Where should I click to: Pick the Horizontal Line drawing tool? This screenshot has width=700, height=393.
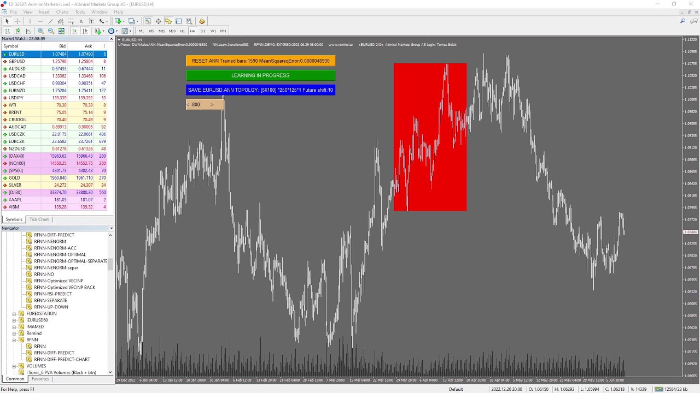[x=40, y=21]
